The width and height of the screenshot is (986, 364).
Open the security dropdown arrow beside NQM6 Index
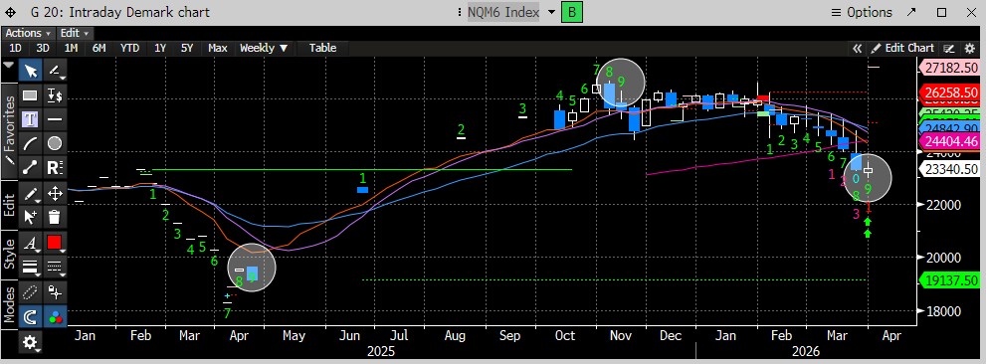[551, 12]
